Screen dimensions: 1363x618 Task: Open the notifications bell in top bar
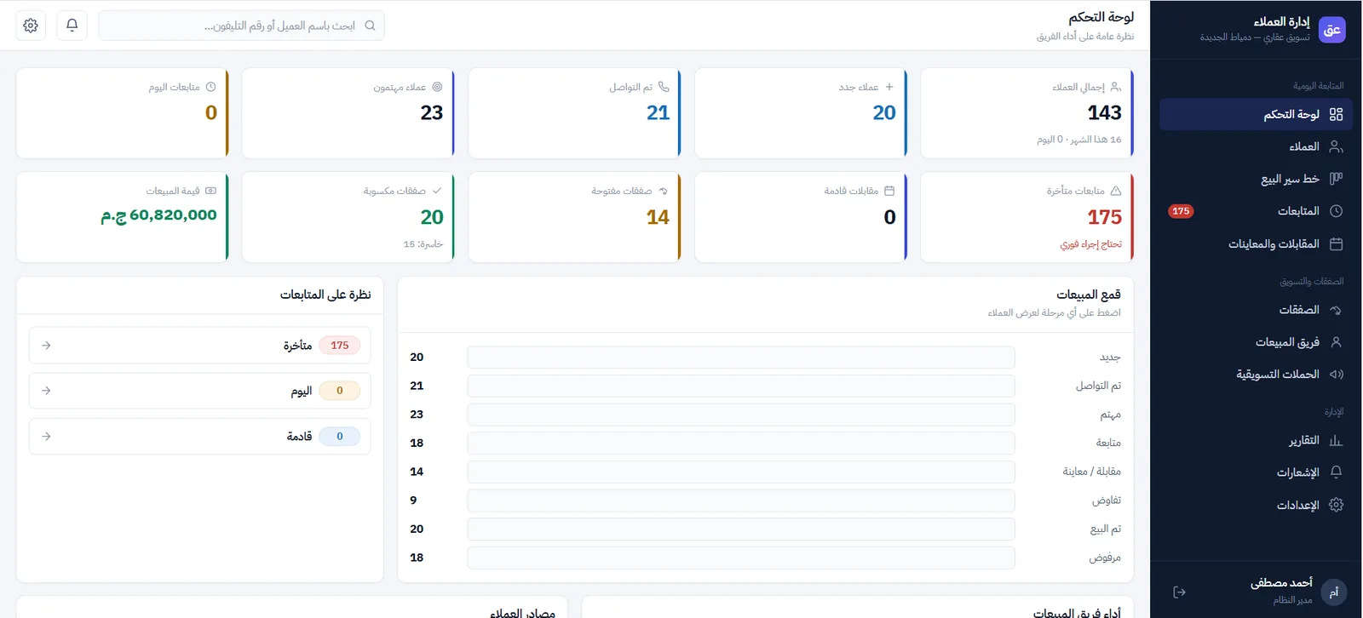coord(72,26)
